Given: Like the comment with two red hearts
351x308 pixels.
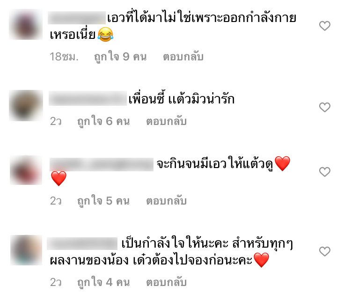Looking at the screenshot, I should [x=325, y=172].
